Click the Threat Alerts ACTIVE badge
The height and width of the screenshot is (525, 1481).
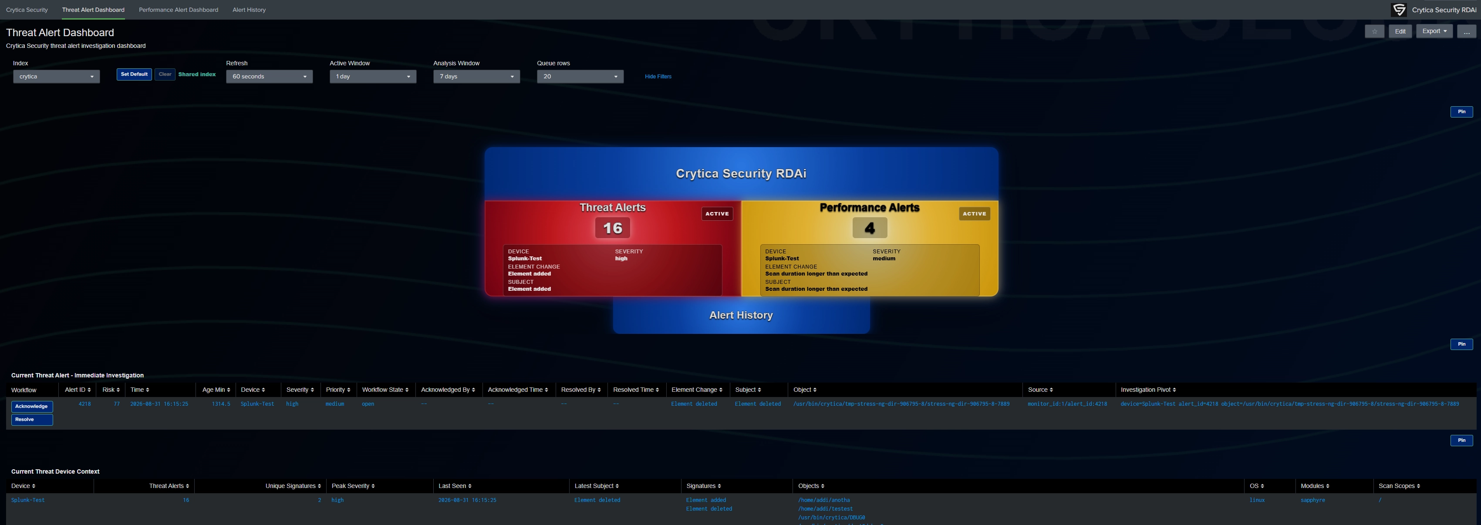pyautogui.click(x=717, y=214)
